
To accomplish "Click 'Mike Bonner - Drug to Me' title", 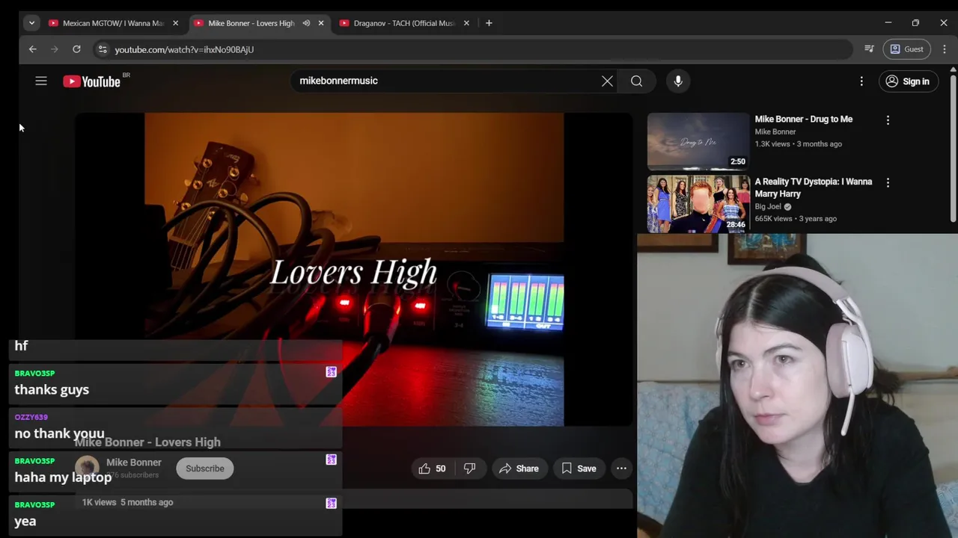I will pyautogui.click(x=803, y=119).
